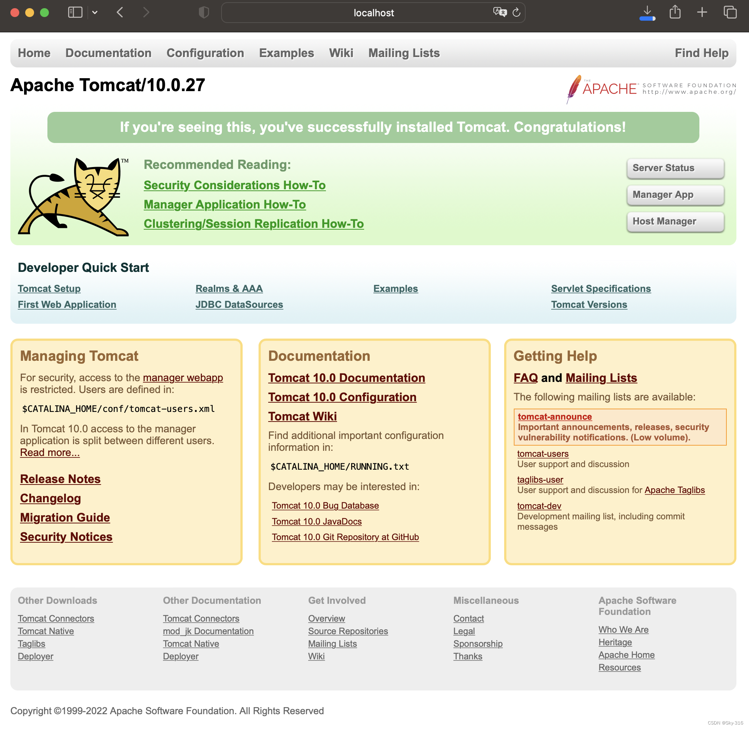
Task: Open Tomcat 10.0 Git Repository at GitHub
Action: [x=345, y=537]
